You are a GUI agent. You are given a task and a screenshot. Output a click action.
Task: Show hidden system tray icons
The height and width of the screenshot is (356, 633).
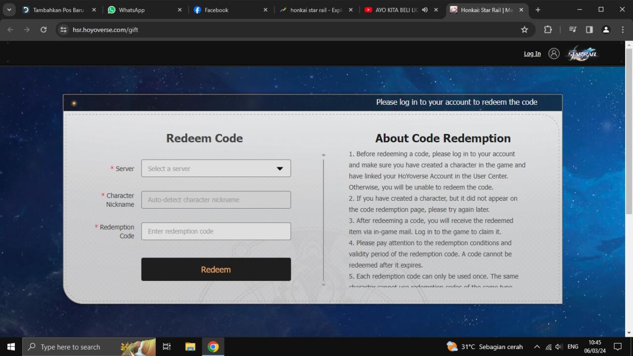click(x=537, y=347)
